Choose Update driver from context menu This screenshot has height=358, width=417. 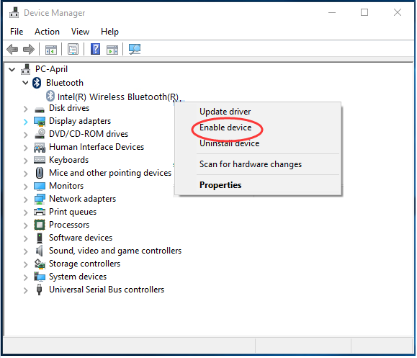(x=225, y=112)
